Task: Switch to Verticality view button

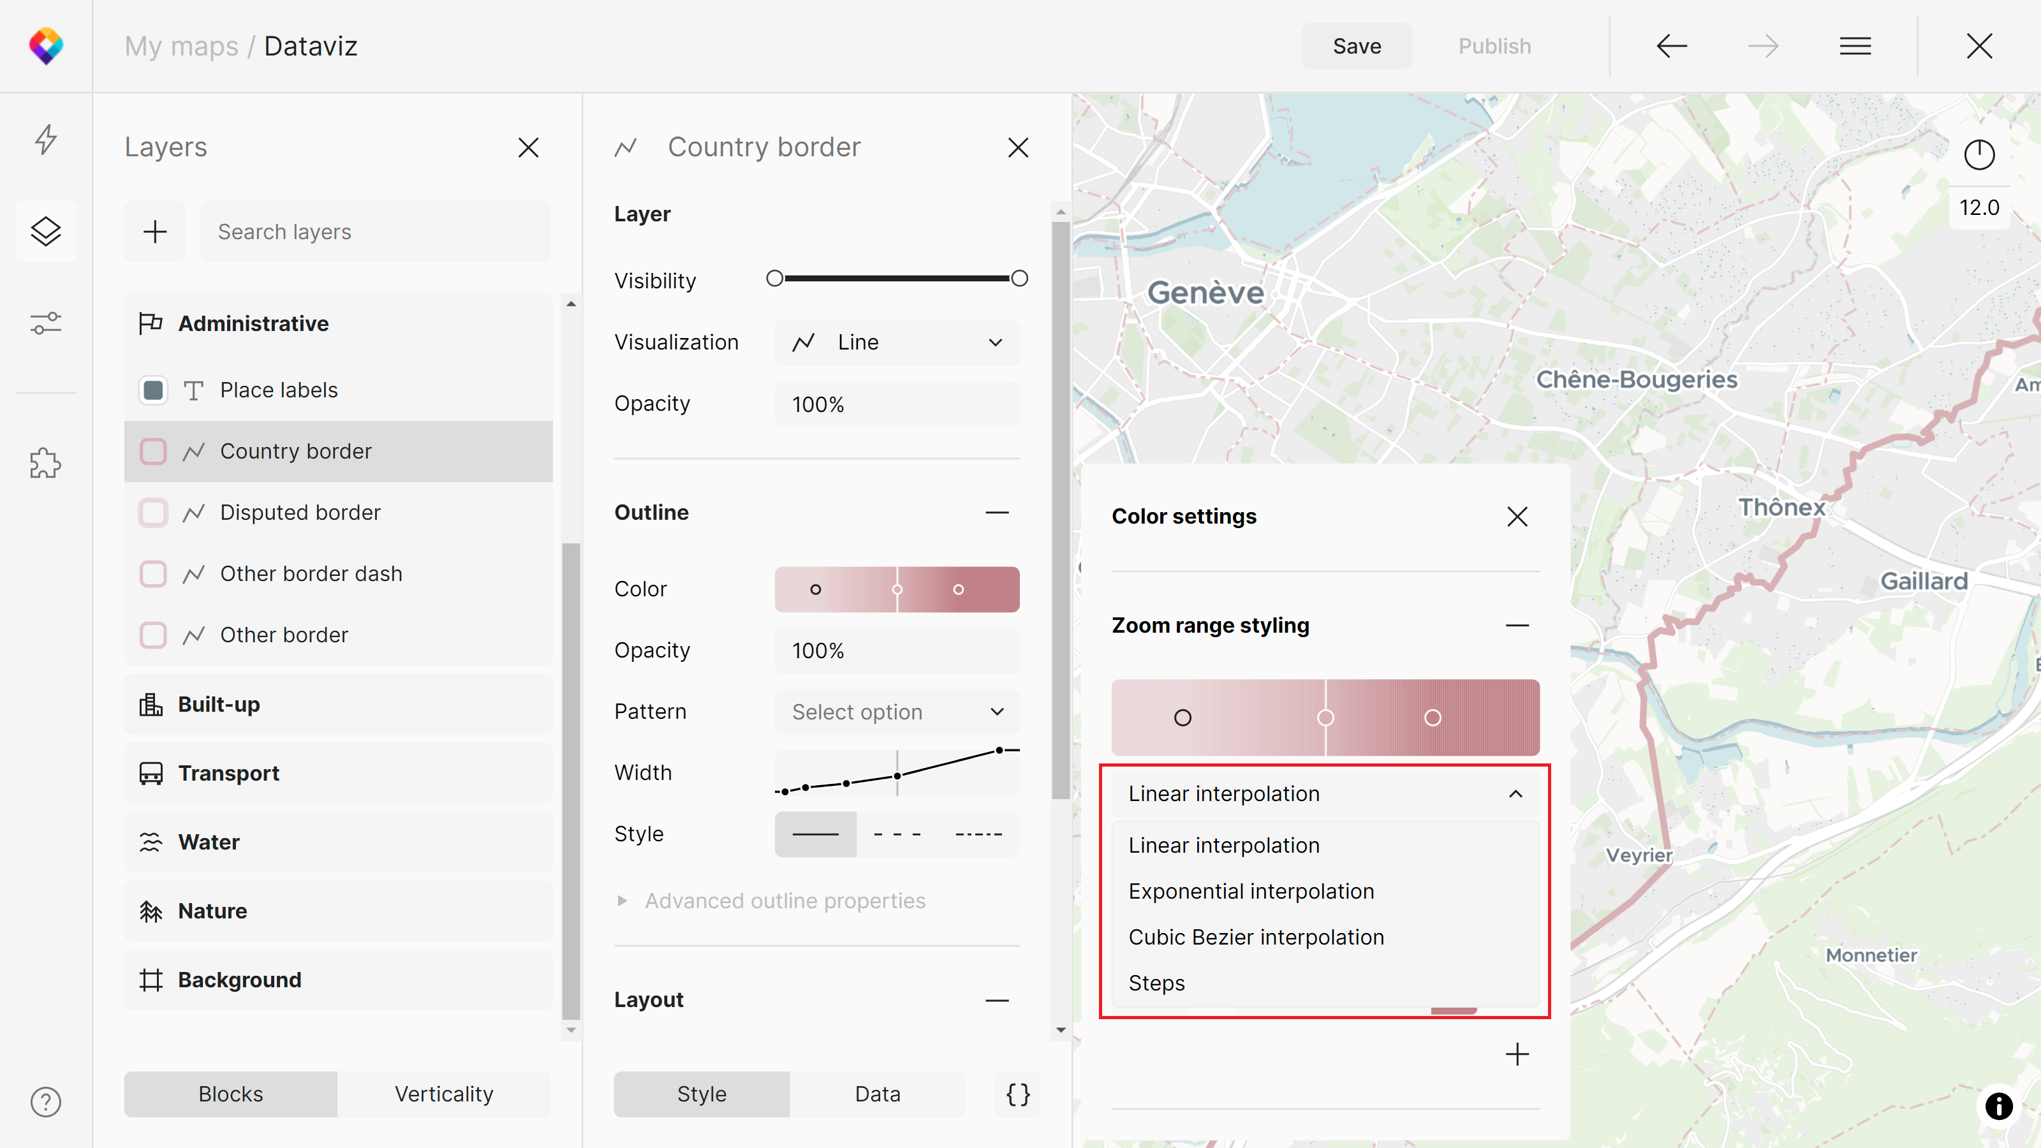Action: click(444, 1094)
